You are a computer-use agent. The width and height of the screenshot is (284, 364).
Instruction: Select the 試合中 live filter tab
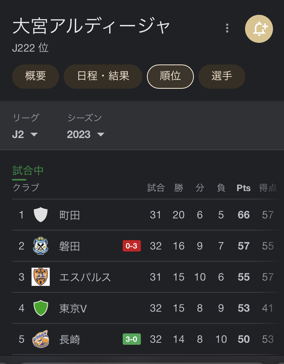coord(28,171)
